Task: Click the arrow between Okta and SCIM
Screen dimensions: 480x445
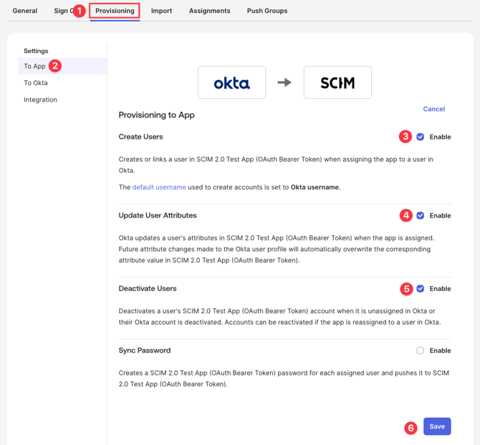Action: (x=284, y=82)
